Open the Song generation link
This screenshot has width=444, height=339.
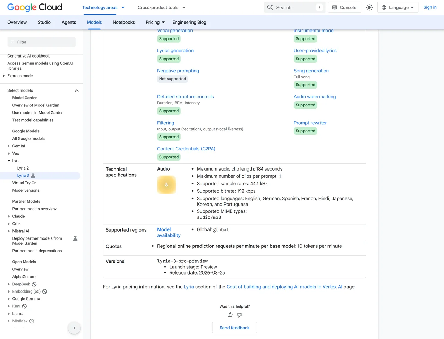click(311, 71)
